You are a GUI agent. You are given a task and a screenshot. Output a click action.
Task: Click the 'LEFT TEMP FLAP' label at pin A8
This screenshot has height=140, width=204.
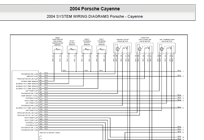[x=32, y=91]
